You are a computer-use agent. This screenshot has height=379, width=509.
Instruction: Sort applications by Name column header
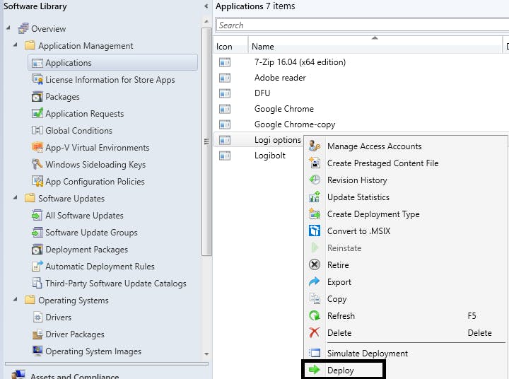point(263,47)
